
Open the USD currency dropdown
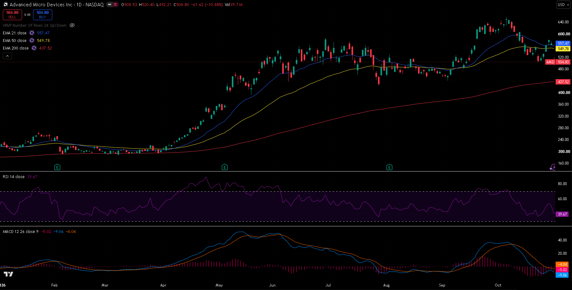click(563, 4)
